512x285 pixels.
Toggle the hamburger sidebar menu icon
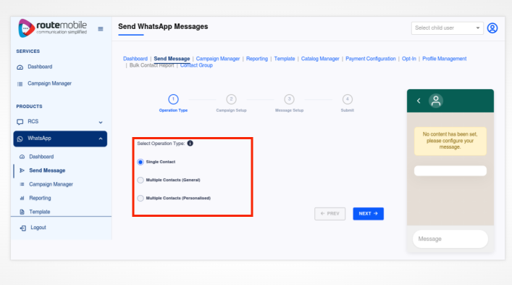[101, 29]
